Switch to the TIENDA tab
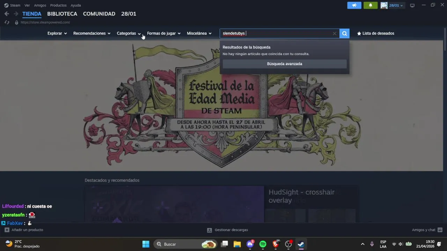The width and height of the screenshot is (447, 251). click(x=32, y=14)
